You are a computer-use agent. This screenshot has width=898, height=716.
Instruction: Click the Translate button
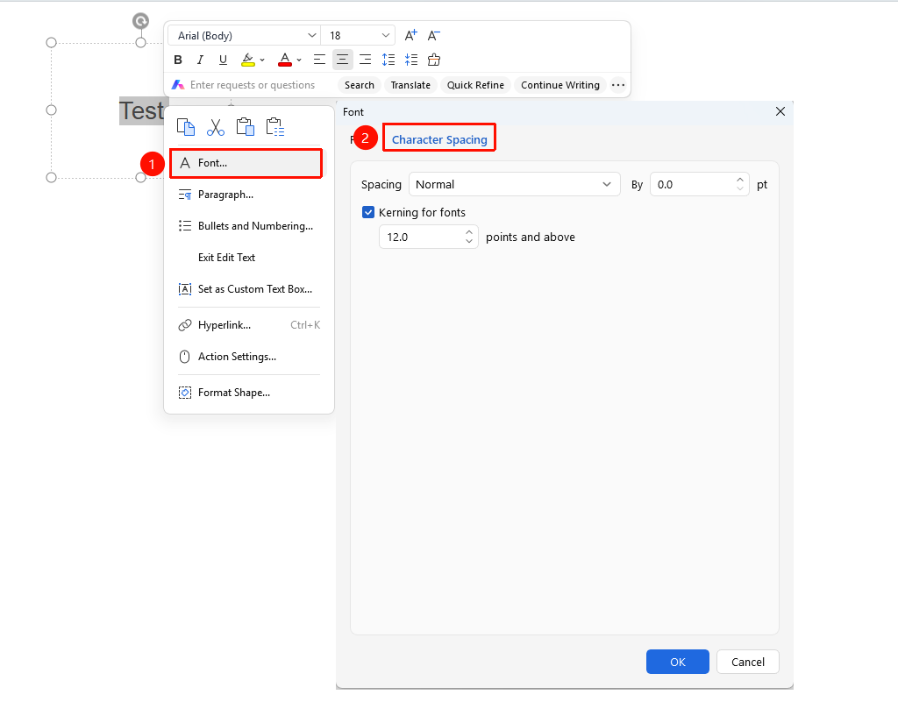click(x=410, y=85)
